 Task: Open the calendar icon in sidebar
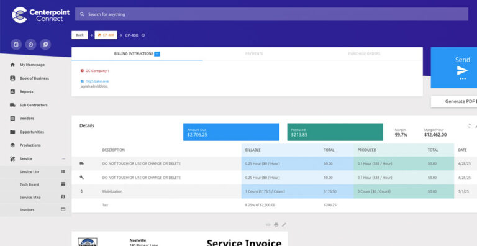click(x=16, y=45)
